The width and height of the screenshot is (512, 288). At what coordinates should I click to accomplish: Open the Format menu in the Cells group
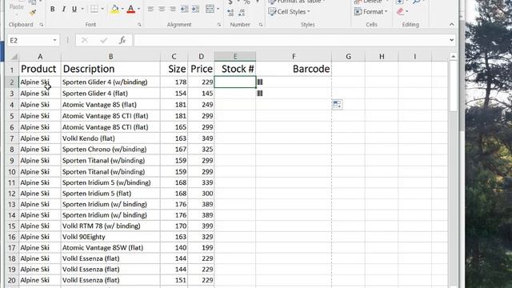[x=371, y=12]
